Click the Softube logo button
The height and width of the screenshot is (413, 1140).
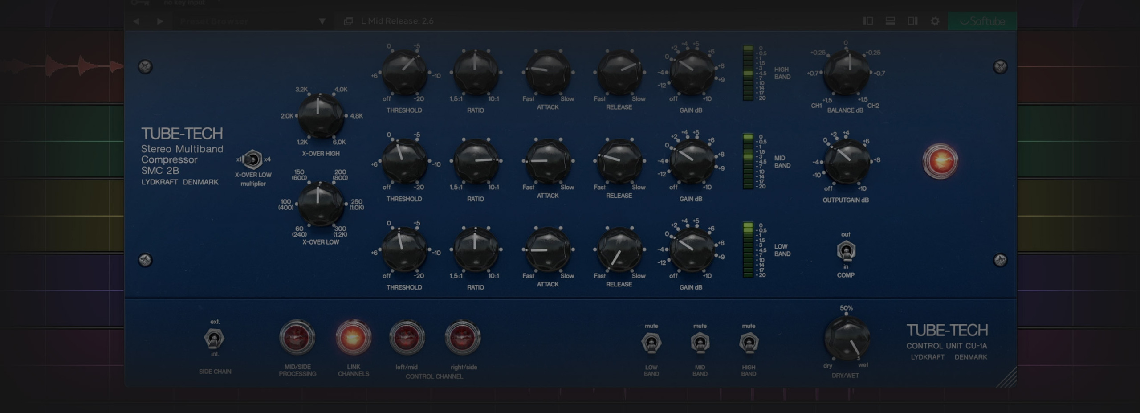click(982, 21)
